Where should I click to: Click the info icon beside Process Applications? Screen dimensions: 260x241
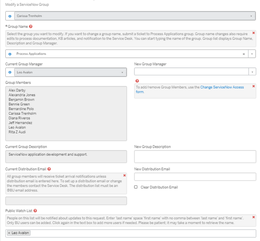(x=10, y=54)
